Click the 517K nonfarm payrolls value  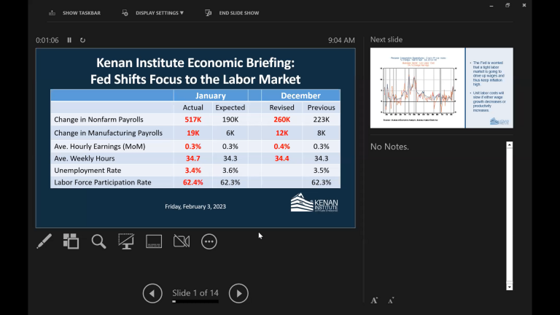pyautogui.click(x=192, y=120)
